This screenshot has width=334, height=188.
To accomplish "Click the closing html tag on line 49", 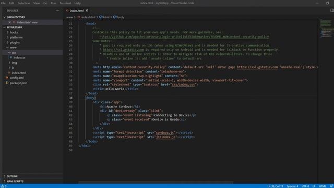I will pyautogui.click(x=85, y=146).
